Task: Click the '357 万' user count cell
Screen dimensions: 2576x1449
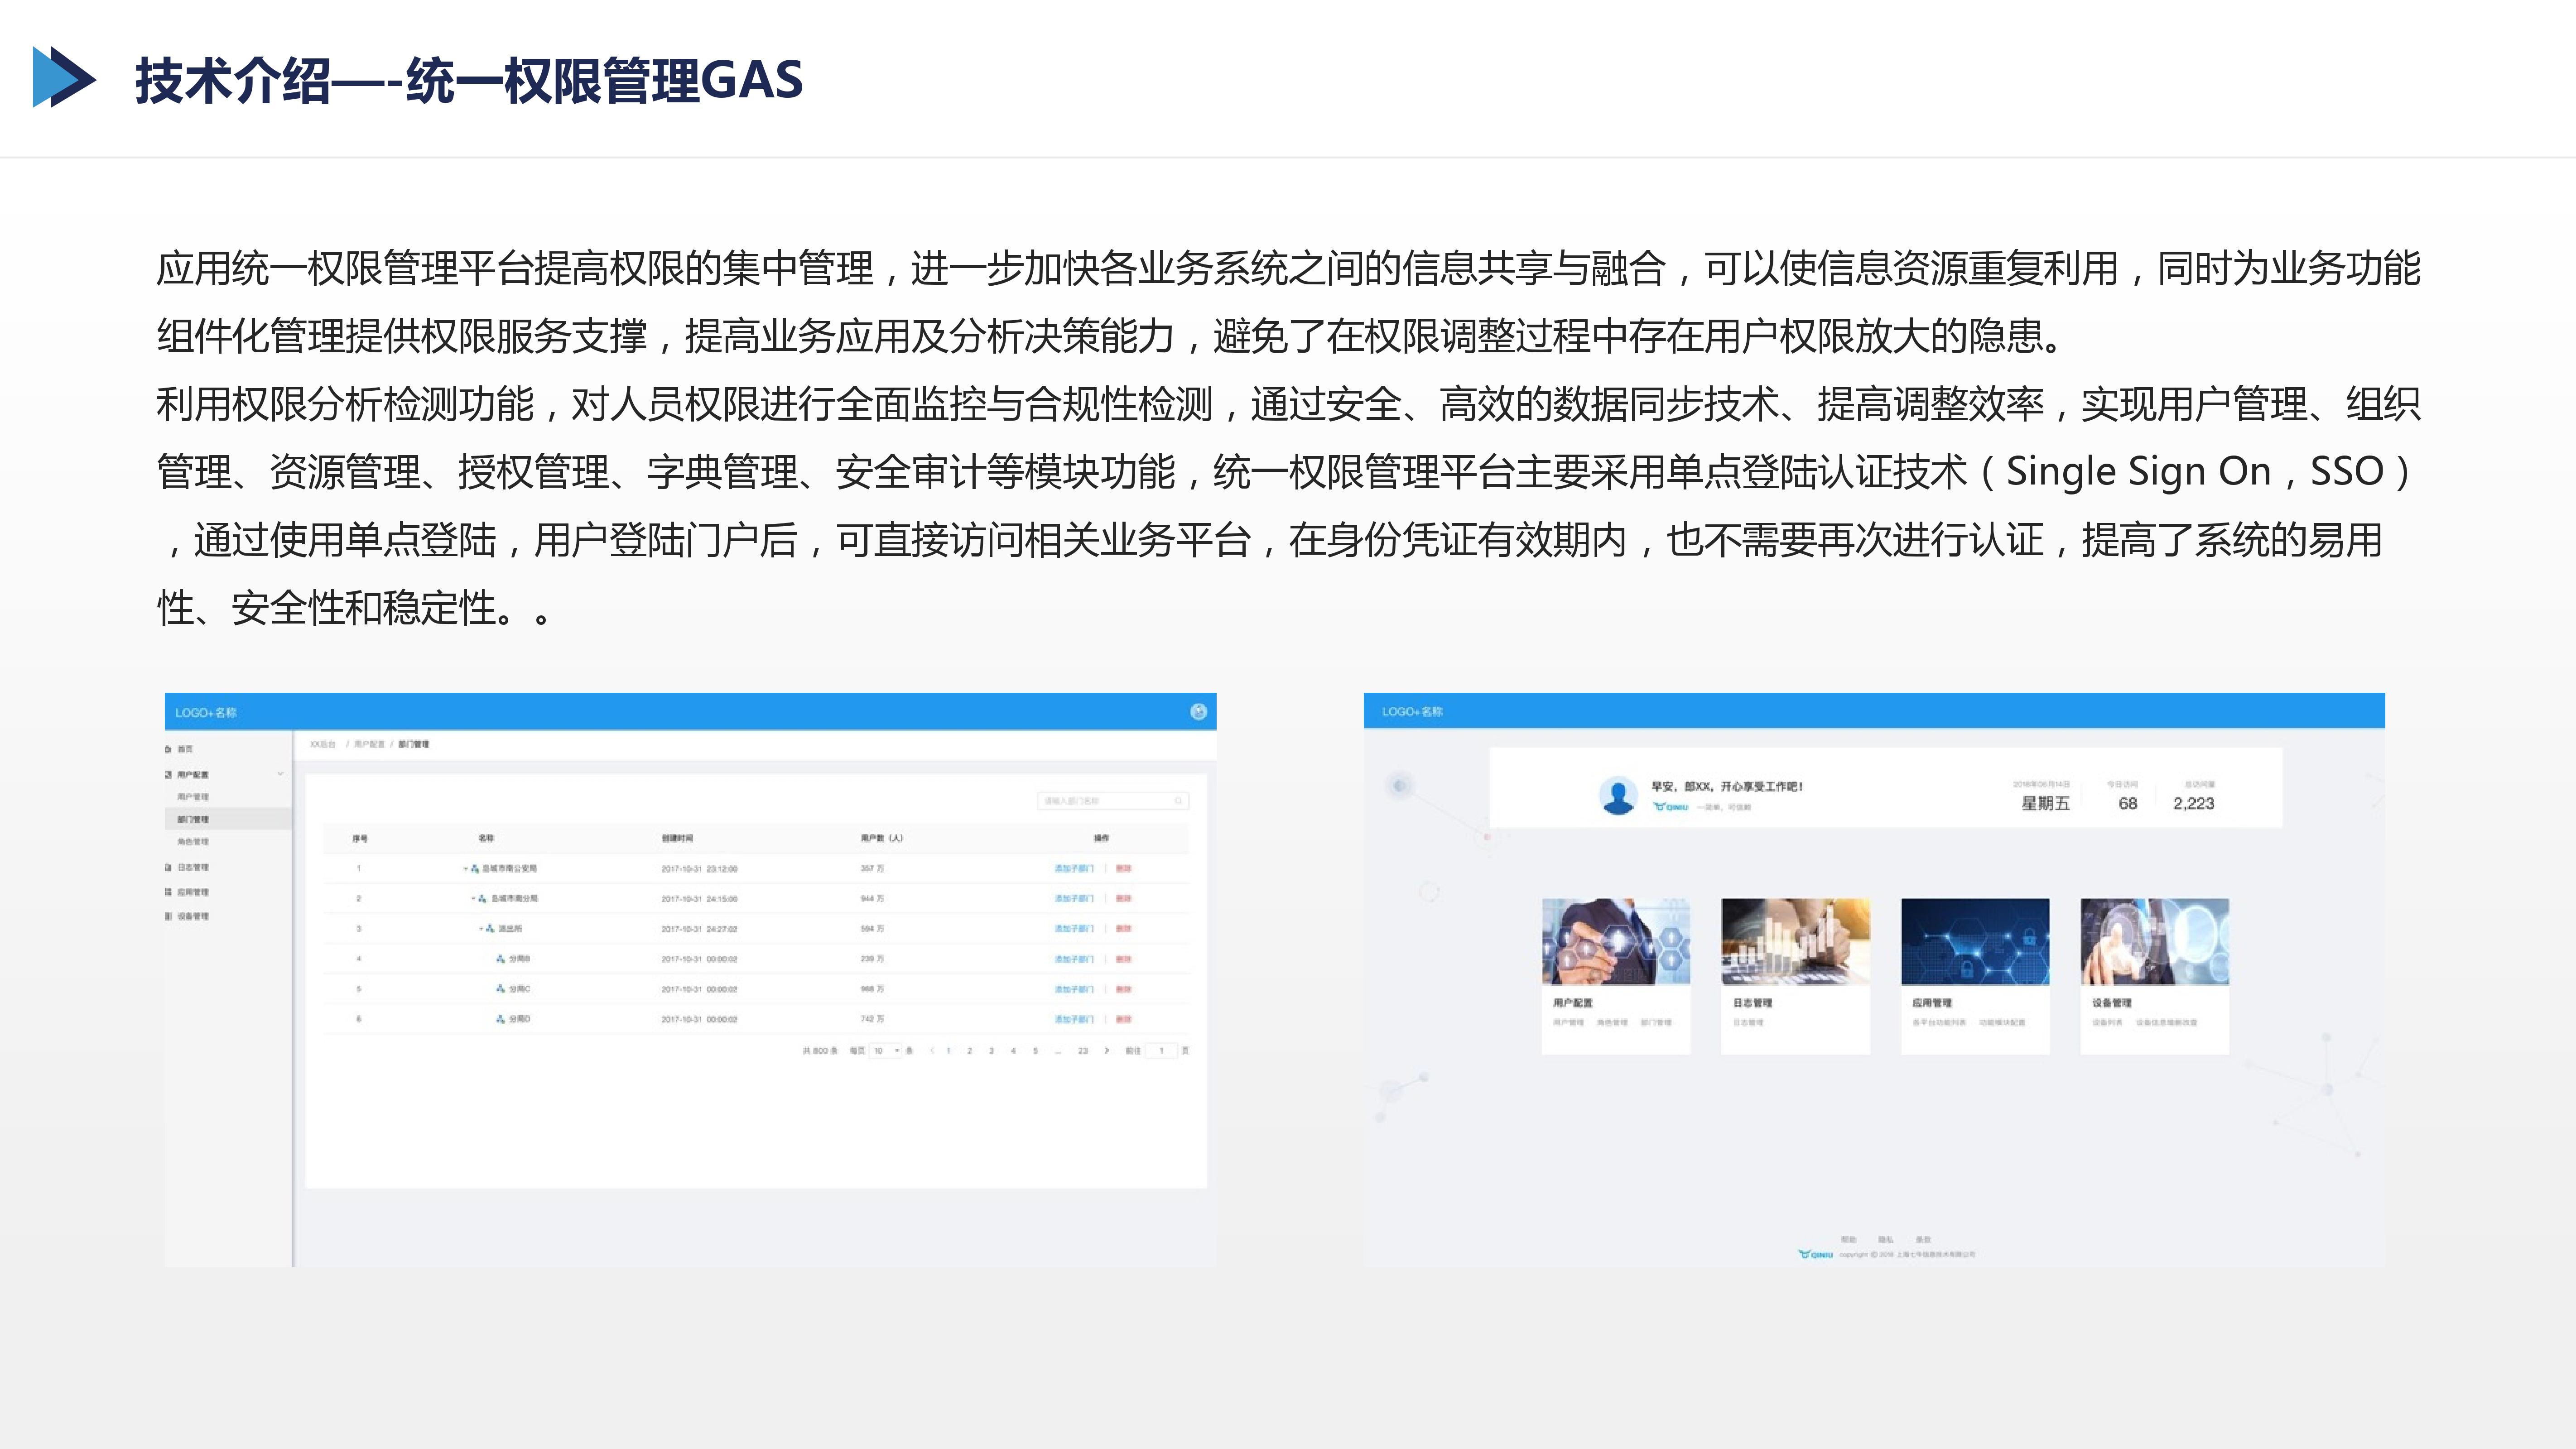Action: coord(872,869)
